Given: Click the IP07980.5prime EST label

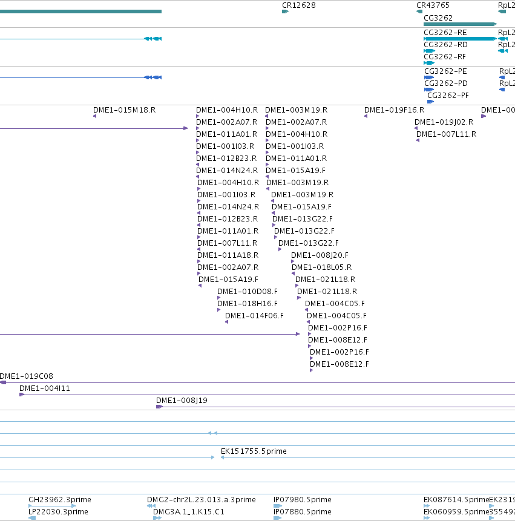Looking at the screenshot, I should click(303, 500).
